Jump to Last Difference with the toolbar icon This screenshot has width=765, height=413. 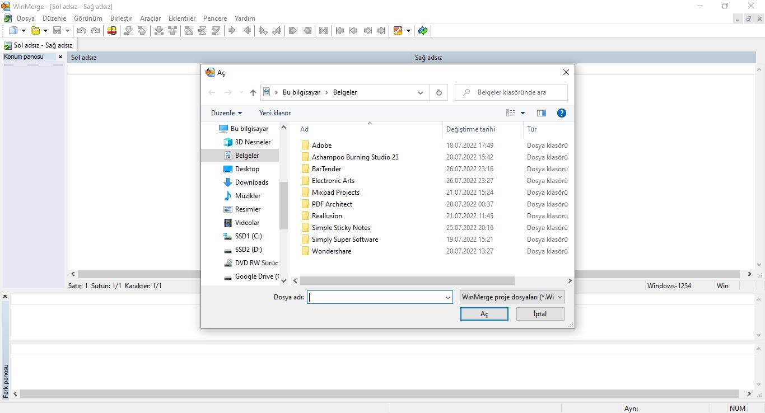[x=216, y=30]
